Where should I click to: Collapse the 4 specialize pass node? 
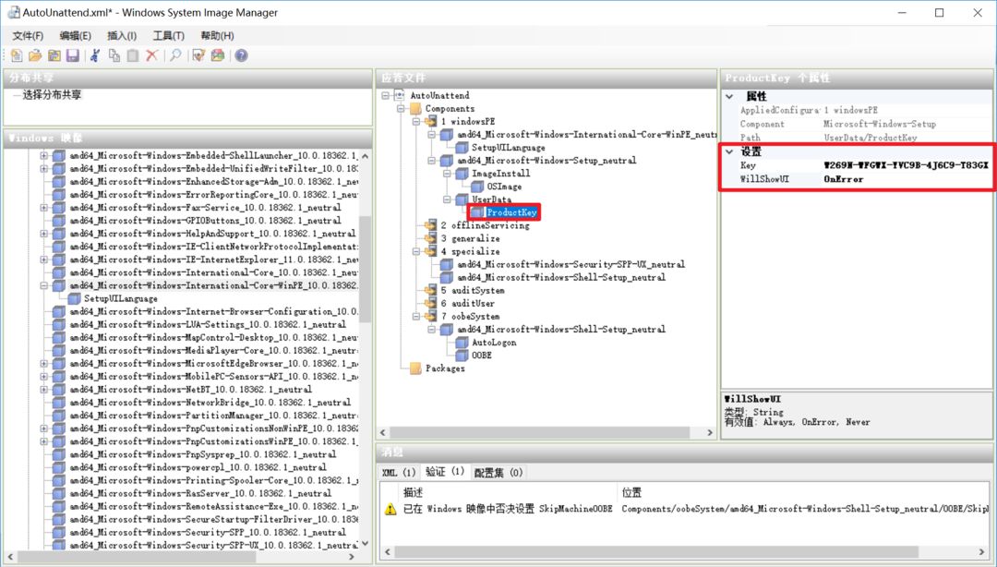point(415,251)
